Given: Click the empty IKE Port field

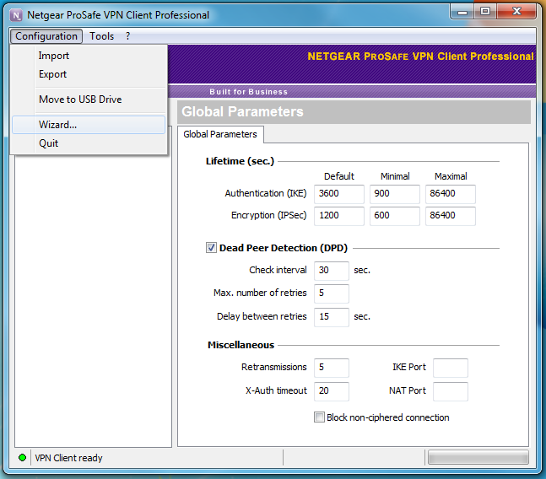Looking at the screenshot, I should [451, 368].
